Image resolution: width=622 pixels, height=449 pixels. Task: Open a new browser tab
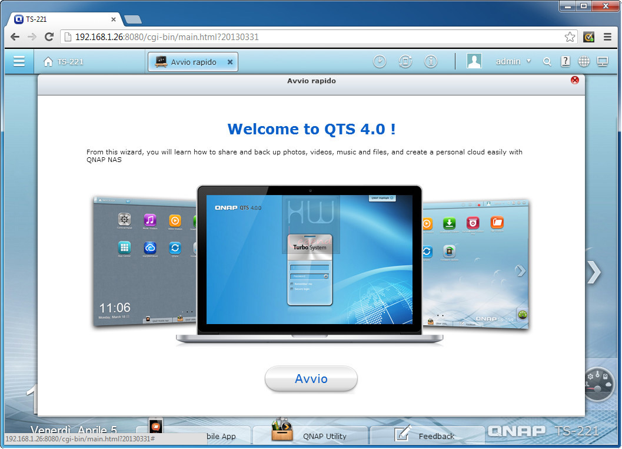coord(133,19)
